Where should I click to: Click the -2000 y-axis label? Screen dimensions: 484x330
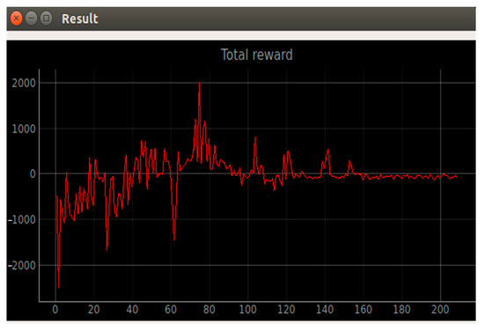coord(22,266)
